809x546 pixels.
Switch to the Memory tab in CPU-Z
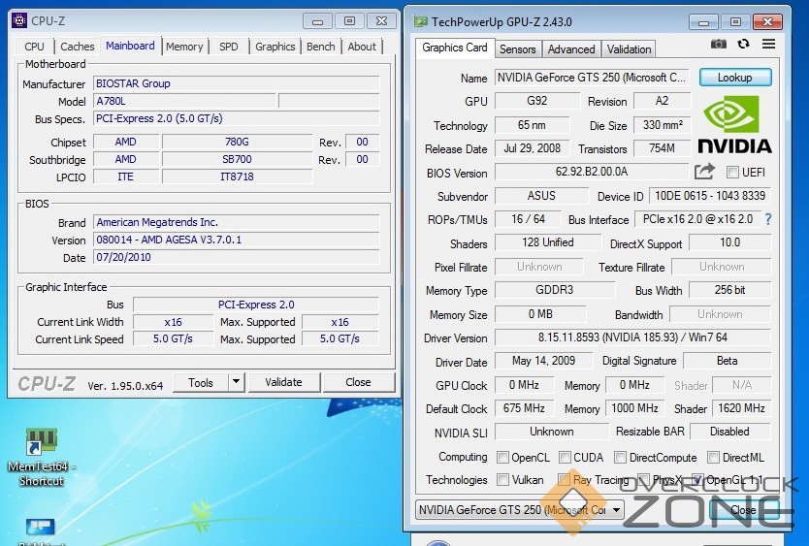(184, 47)
